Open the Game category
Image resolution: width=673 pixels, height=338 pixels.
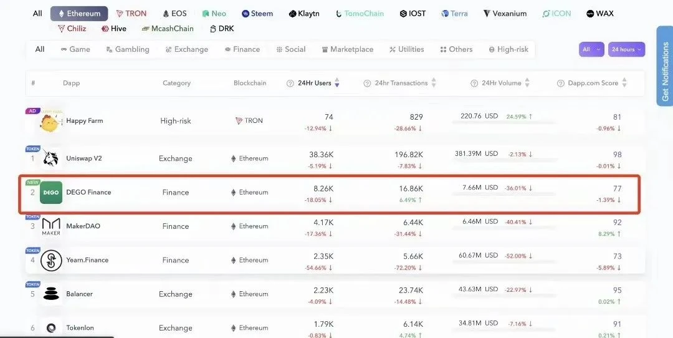point(75,49)
